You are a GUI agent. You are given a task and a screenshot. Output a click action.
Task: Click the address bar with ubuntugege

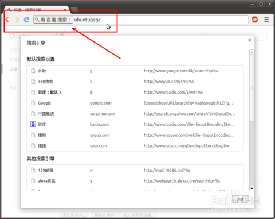[141, 20]
